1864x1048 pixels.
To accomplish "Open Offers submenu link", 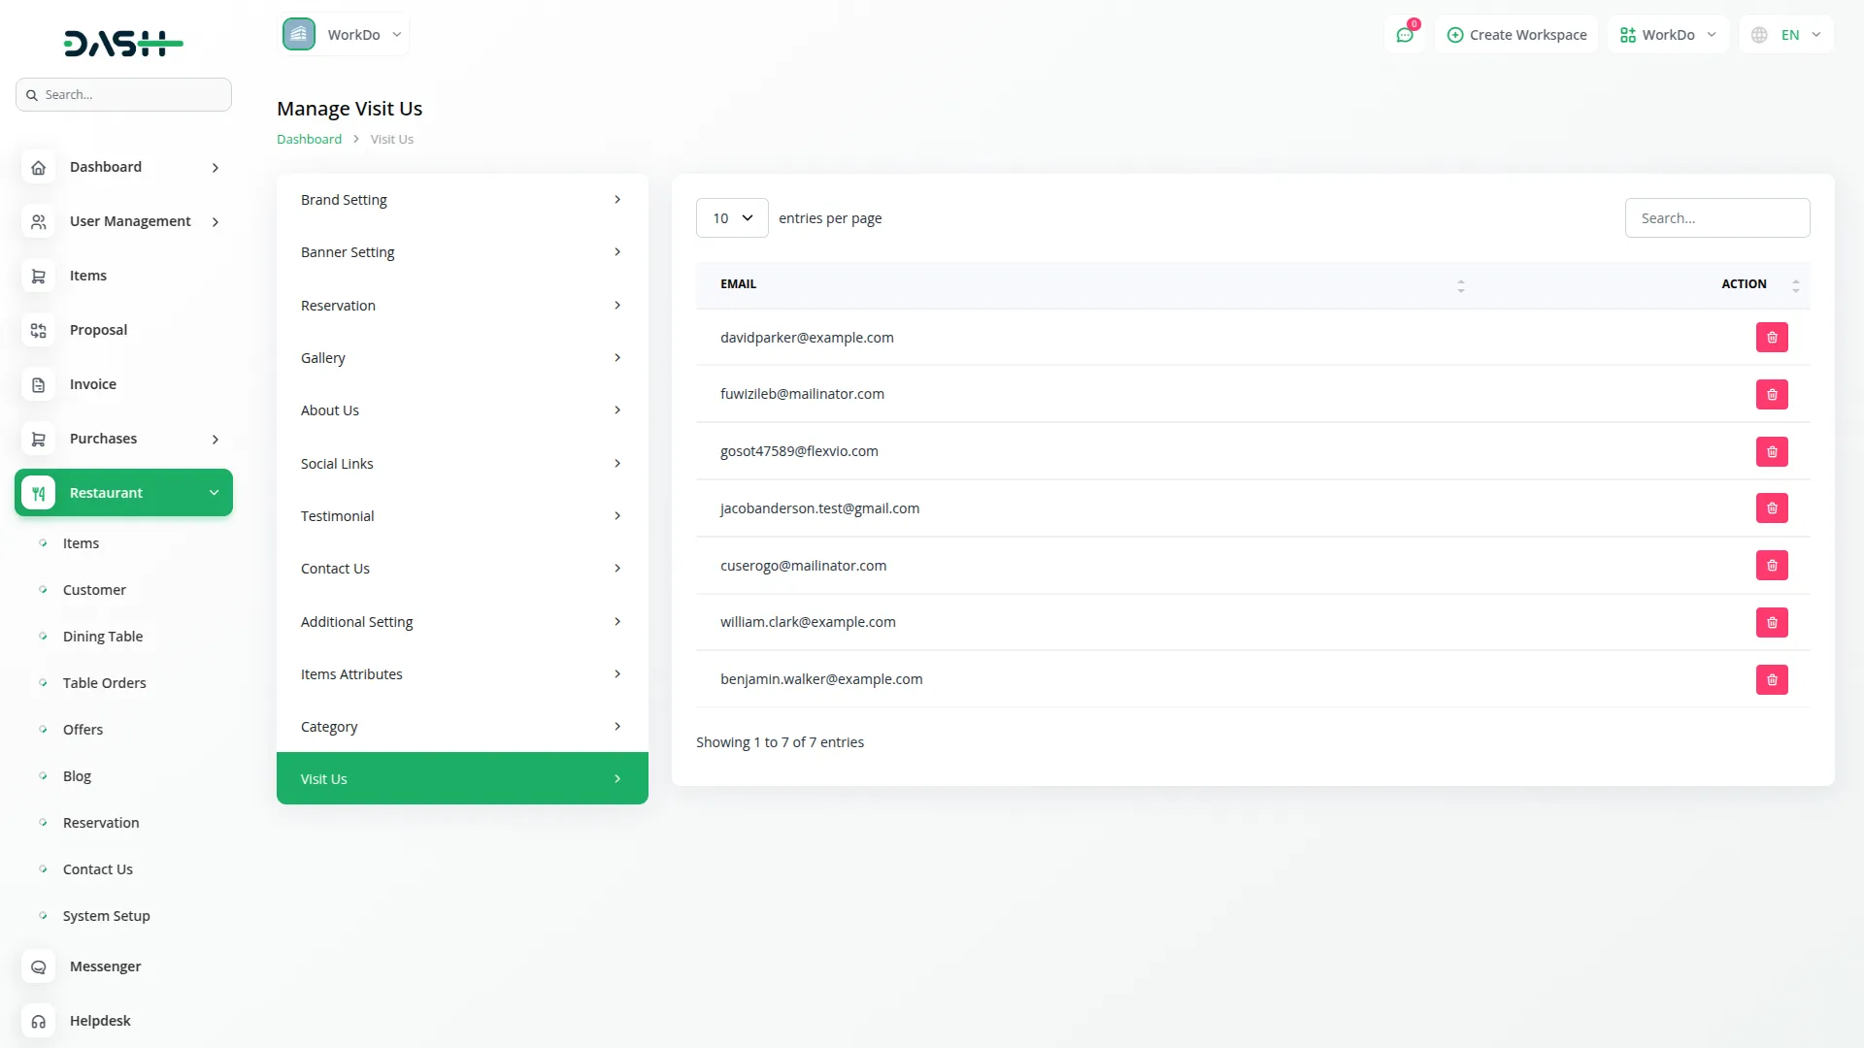I will pyautogui.click(x=83, y=730).
